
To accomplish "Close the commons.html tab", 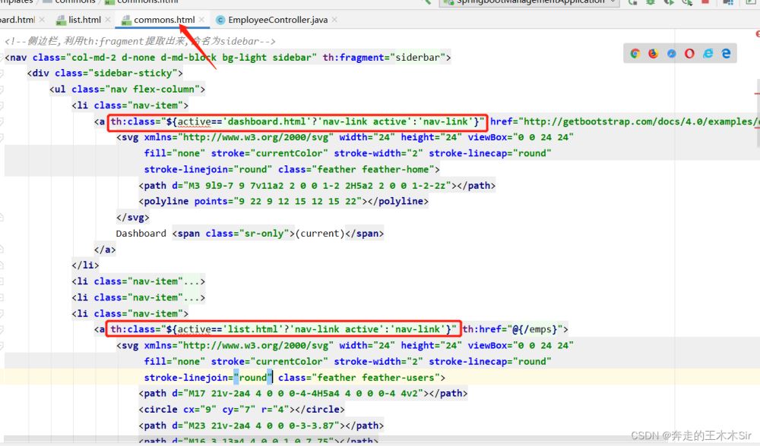I will coord(201,20).
